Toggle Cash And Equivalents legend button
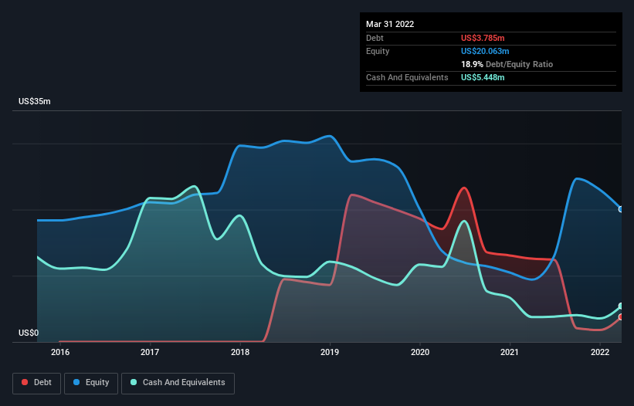This screenshot has width=634, height=406. [178, 383]
